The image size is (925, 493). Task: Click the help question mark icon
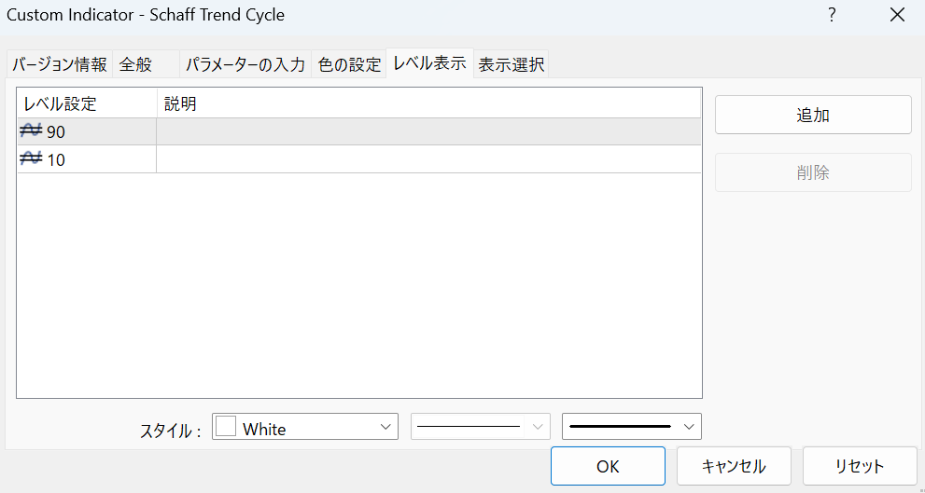(x=832, y=15)
